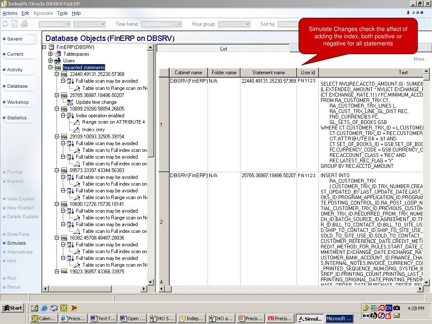Viewport: 432px width, 324px height.
Task: Click the Folder name column header
Action: [x=224, y=73]
